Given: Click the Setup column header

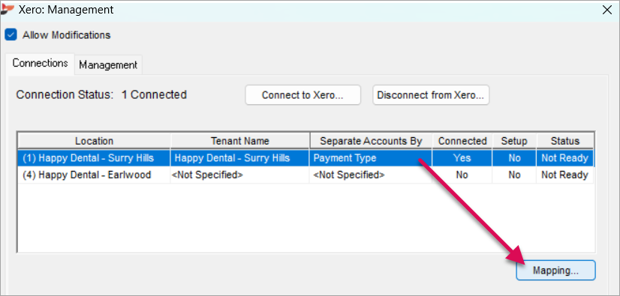Looking at the screenshot, I should click(514, 141).
